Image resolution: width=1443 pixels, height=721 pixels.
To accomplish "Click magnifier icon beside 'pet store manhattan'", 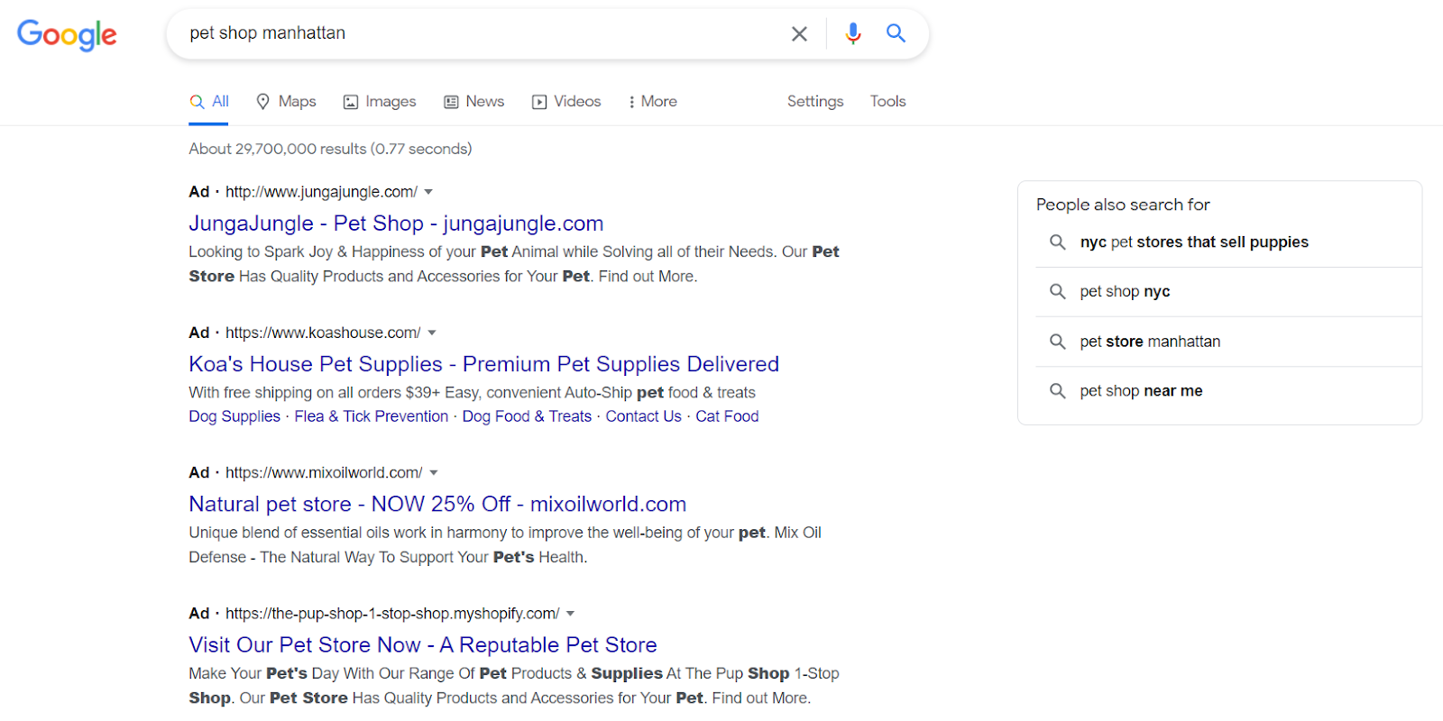I will point(1058,342).
